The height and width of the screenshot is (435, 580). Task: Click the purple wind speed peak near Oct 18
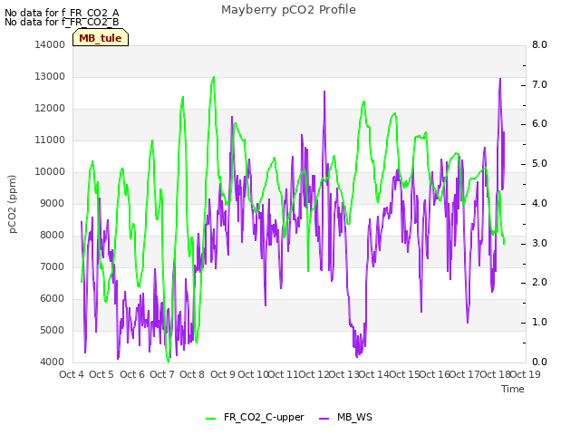[500, 79]
